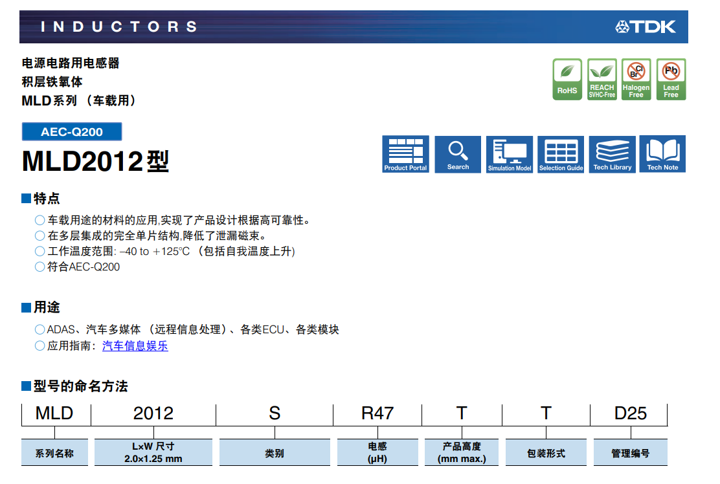Click the S part number segment
720x484 pixels.
pyautogui.click(x=275, y=413)
